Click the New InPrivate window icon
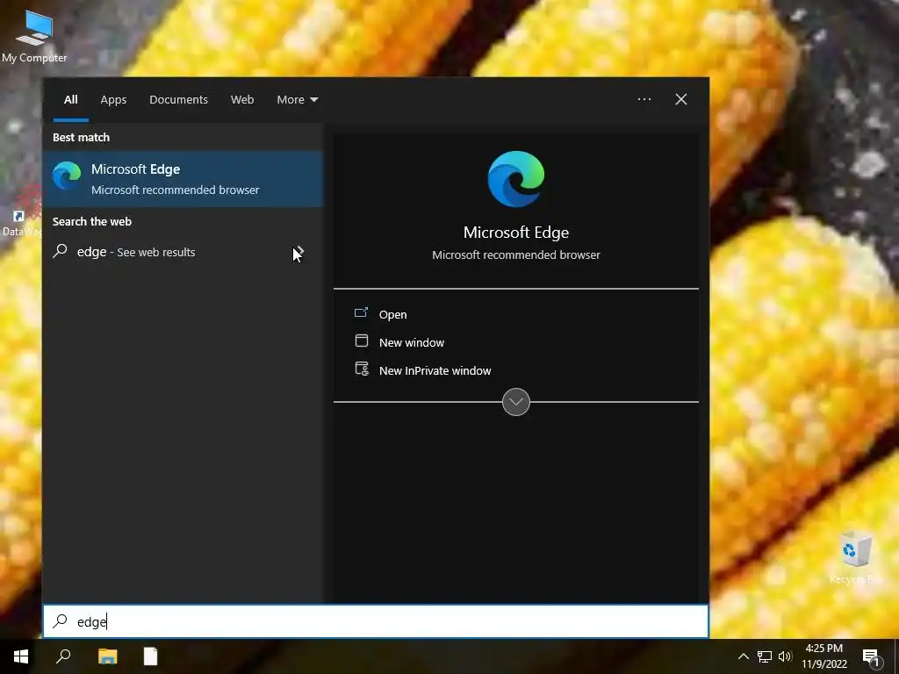 362,369
